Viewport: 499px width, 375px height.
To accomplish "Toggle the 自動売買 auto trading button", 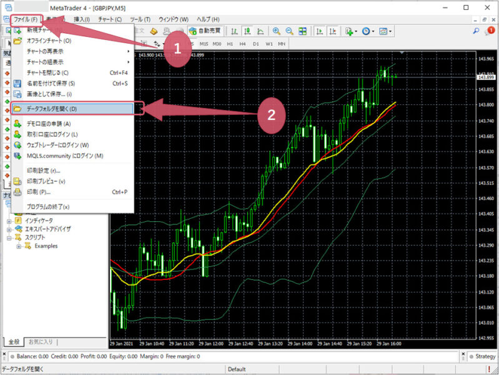I will point(205,31).
